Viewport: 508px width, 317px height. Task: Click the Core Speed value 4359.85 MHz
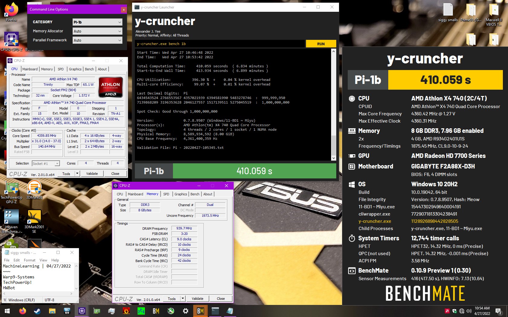point(47,136)
